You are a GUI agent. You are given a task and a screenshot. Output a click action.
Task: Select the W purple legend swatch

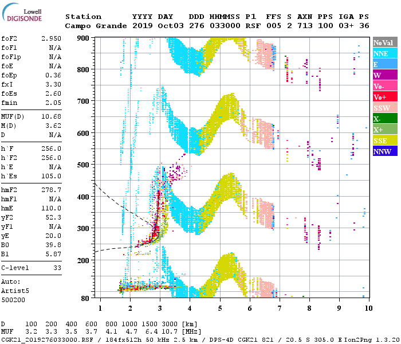(385, 75)
